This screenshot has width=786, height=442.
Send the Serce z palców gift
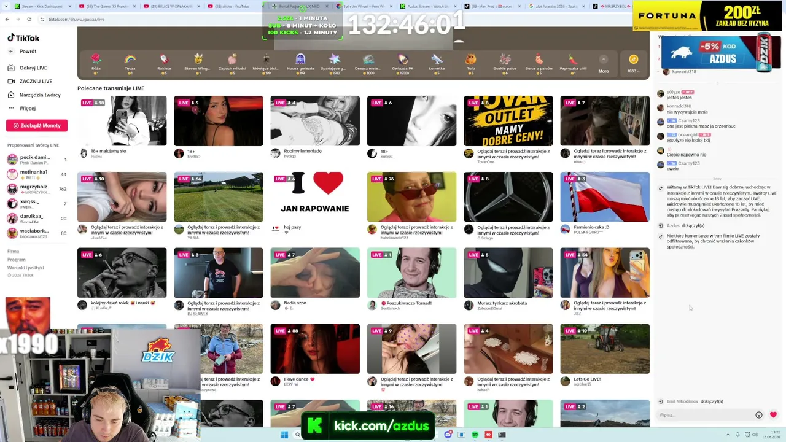coord(539,63)
